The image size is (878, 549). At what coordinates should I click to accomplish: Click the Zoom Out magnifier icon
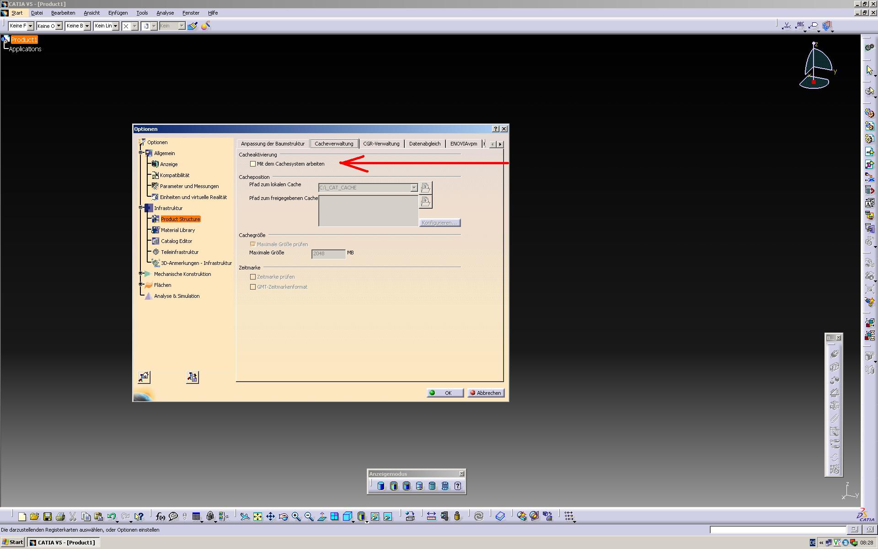[309, 517]
